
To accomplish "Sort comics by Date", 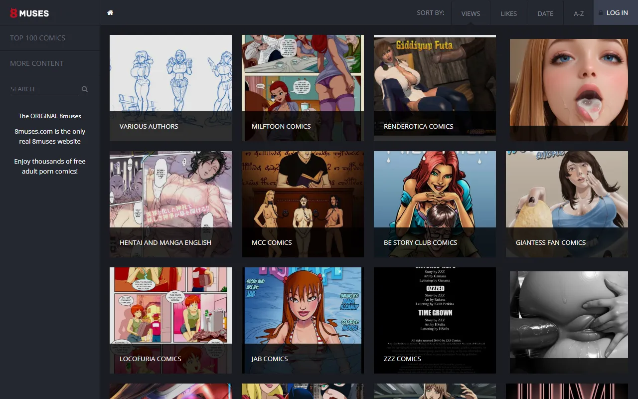I will 545,13.
